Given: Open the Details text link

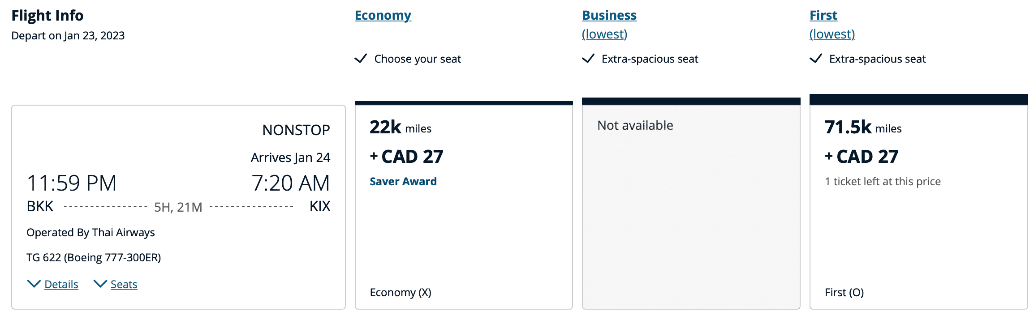Looking at the screenshot, I should point(61,285).
